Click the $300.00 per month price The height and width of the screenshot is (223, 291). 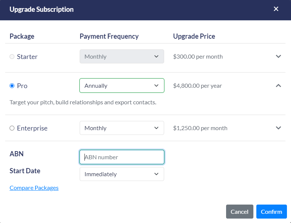click(x=198, y=57)
